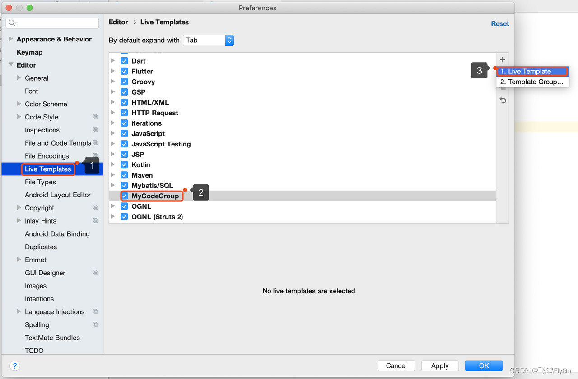578x379 pixels.
Task: Click the revert arrow icon beside the template list
Action: tap(503, 100)
